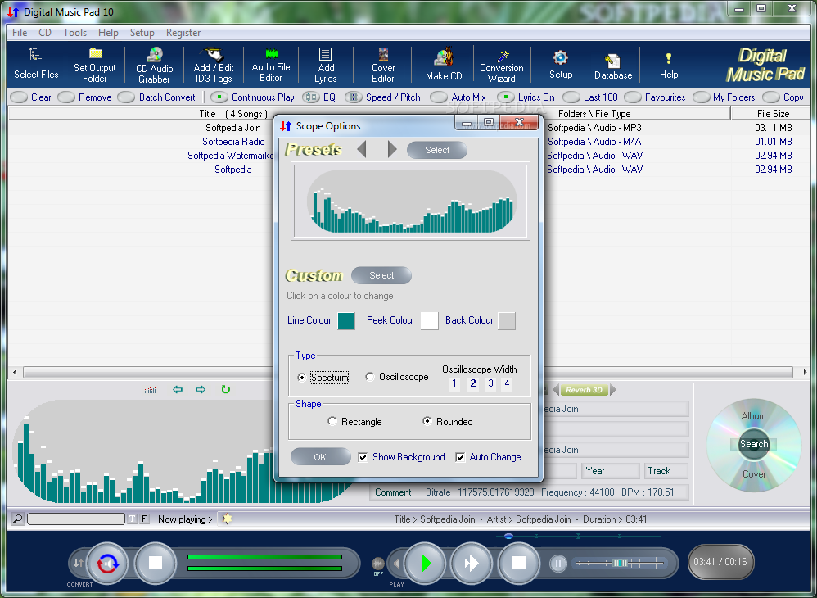Image resolution: width=817 pixels, height=598 pixels.
Task: Open the Register menu
Action: pos(183,32)
